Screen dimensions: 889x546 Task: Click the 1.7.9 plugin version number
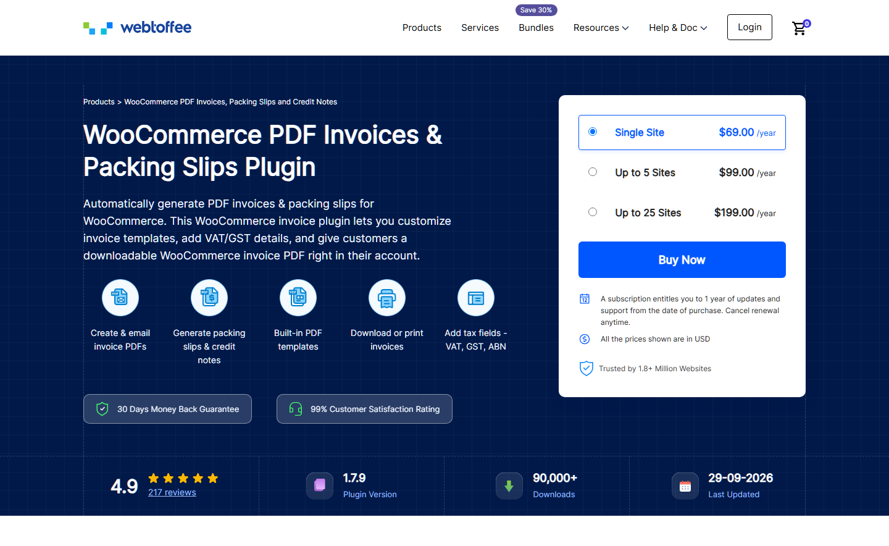pyautogui.click(x=354, y=478)
